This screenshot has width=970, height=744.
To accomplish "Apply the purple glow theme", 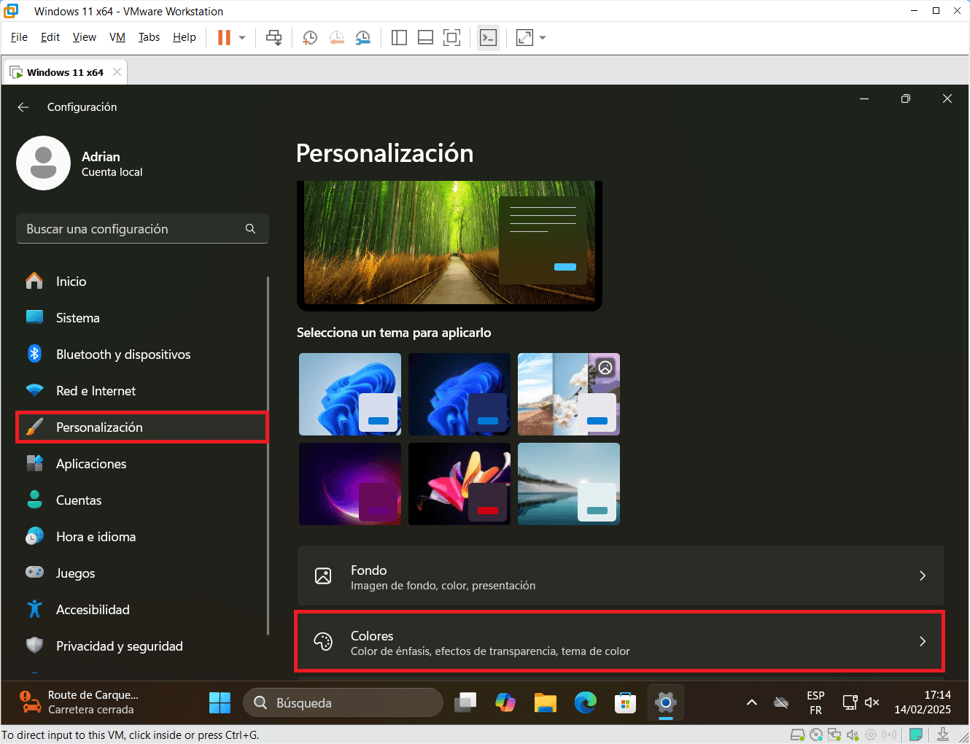I will click(350, 484).
